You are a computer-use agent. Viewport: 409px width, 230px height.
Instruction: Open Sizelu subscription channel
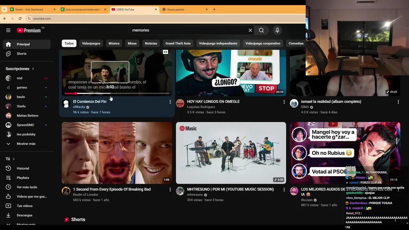[27, 106]
